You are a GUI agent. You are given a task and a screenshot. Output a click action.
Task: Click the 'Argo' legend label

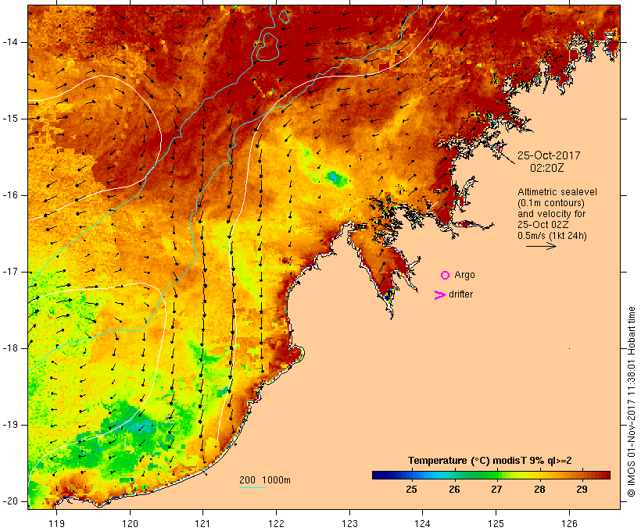pyautogui.click(x=465, y=276)
